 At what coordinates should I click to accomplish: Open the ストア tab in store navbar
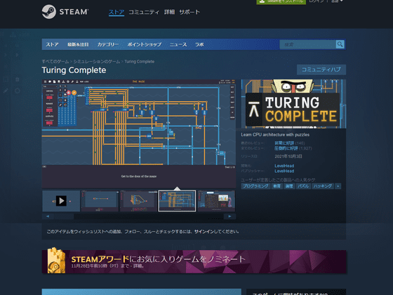(x=52, y=44)
